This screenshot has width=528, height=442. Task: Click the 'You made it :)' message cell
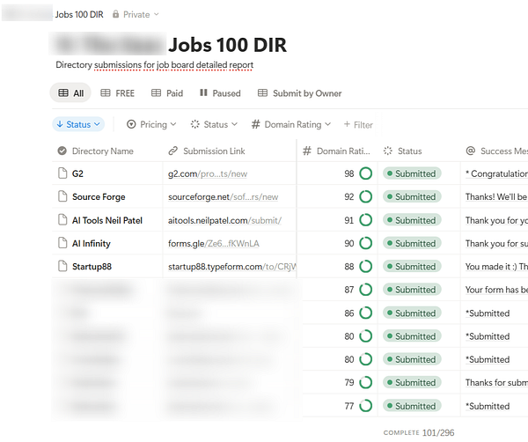click(495, 267)
